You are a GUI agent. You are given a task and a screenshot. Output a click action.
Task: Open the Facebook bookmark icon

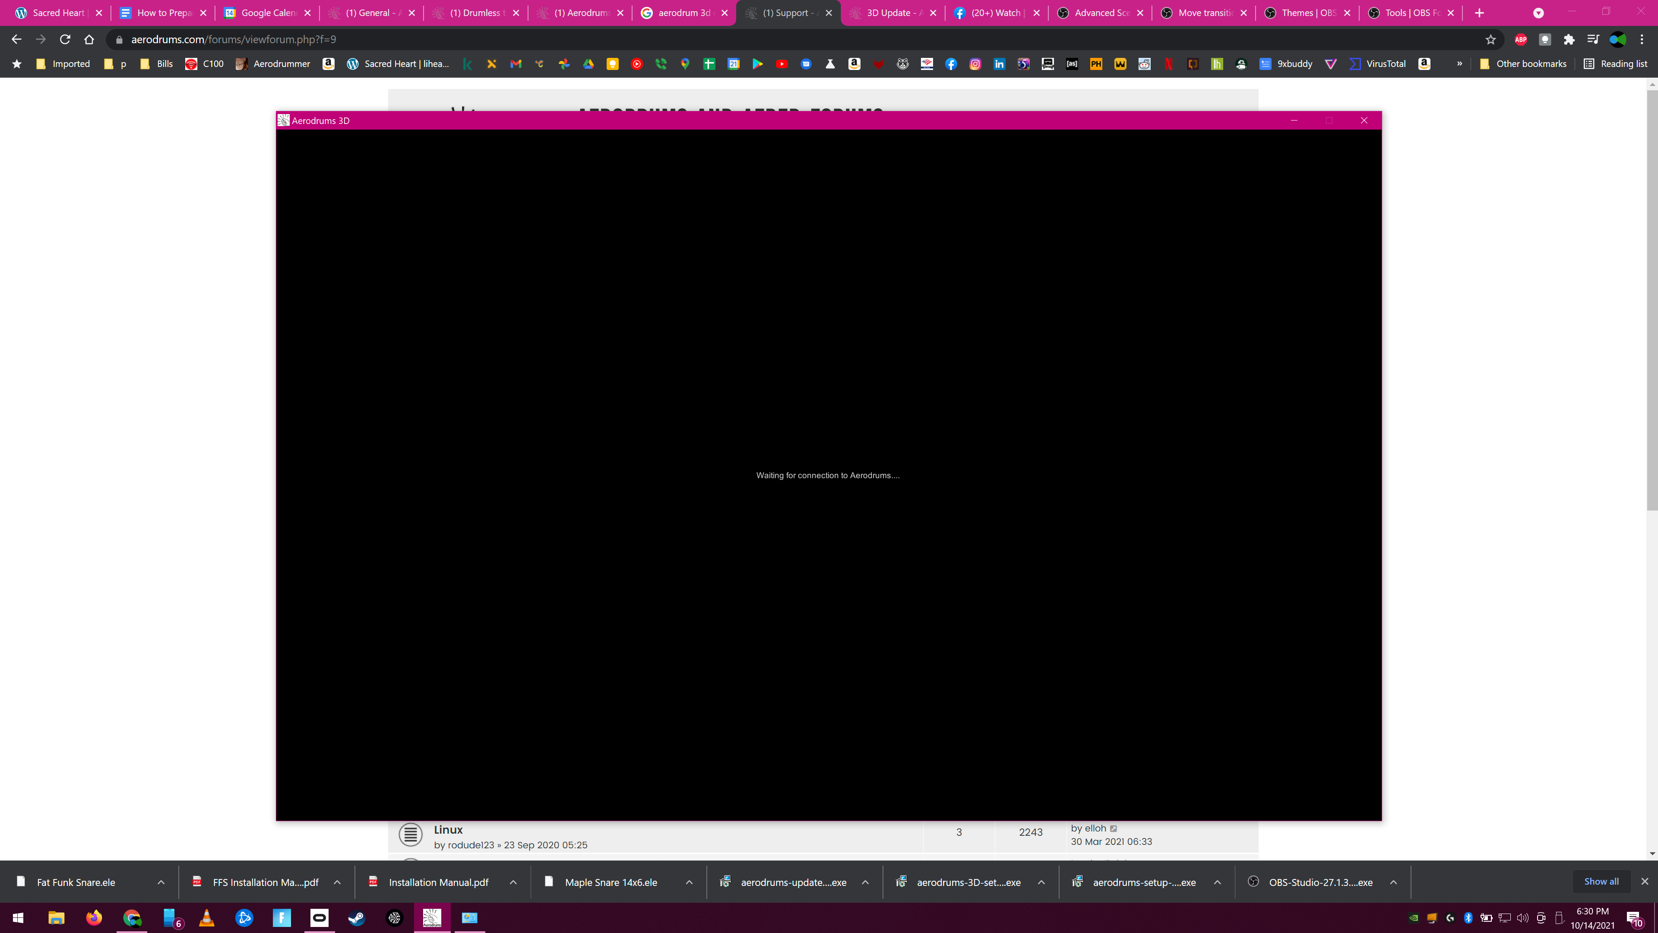click(951, 64)
